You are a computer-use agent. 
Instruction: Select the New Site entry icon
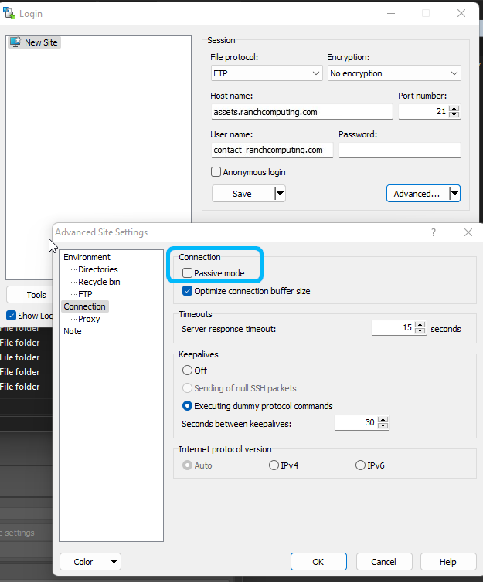(x=15, y=42)
